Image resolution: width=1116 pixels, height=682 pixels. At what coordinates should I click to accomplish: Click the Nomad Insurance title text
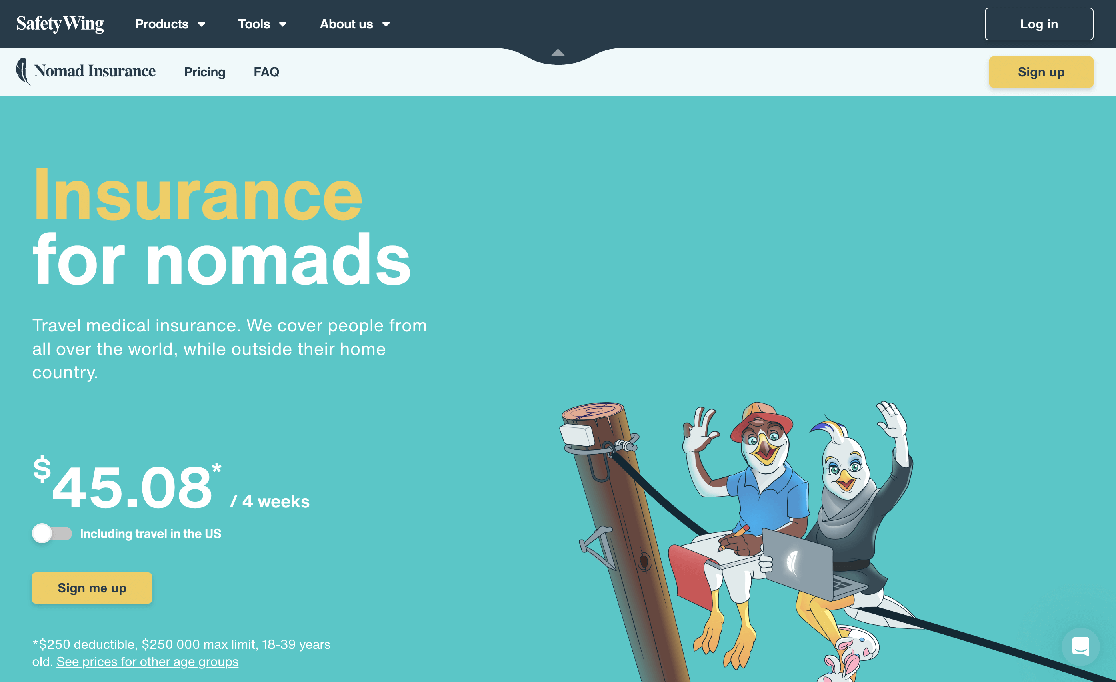click(95, 71)
